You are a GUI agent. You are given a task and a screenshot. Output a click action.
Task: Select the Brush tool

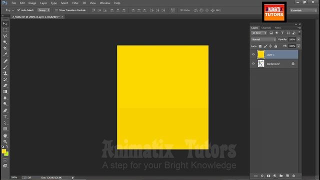point(5,67)
